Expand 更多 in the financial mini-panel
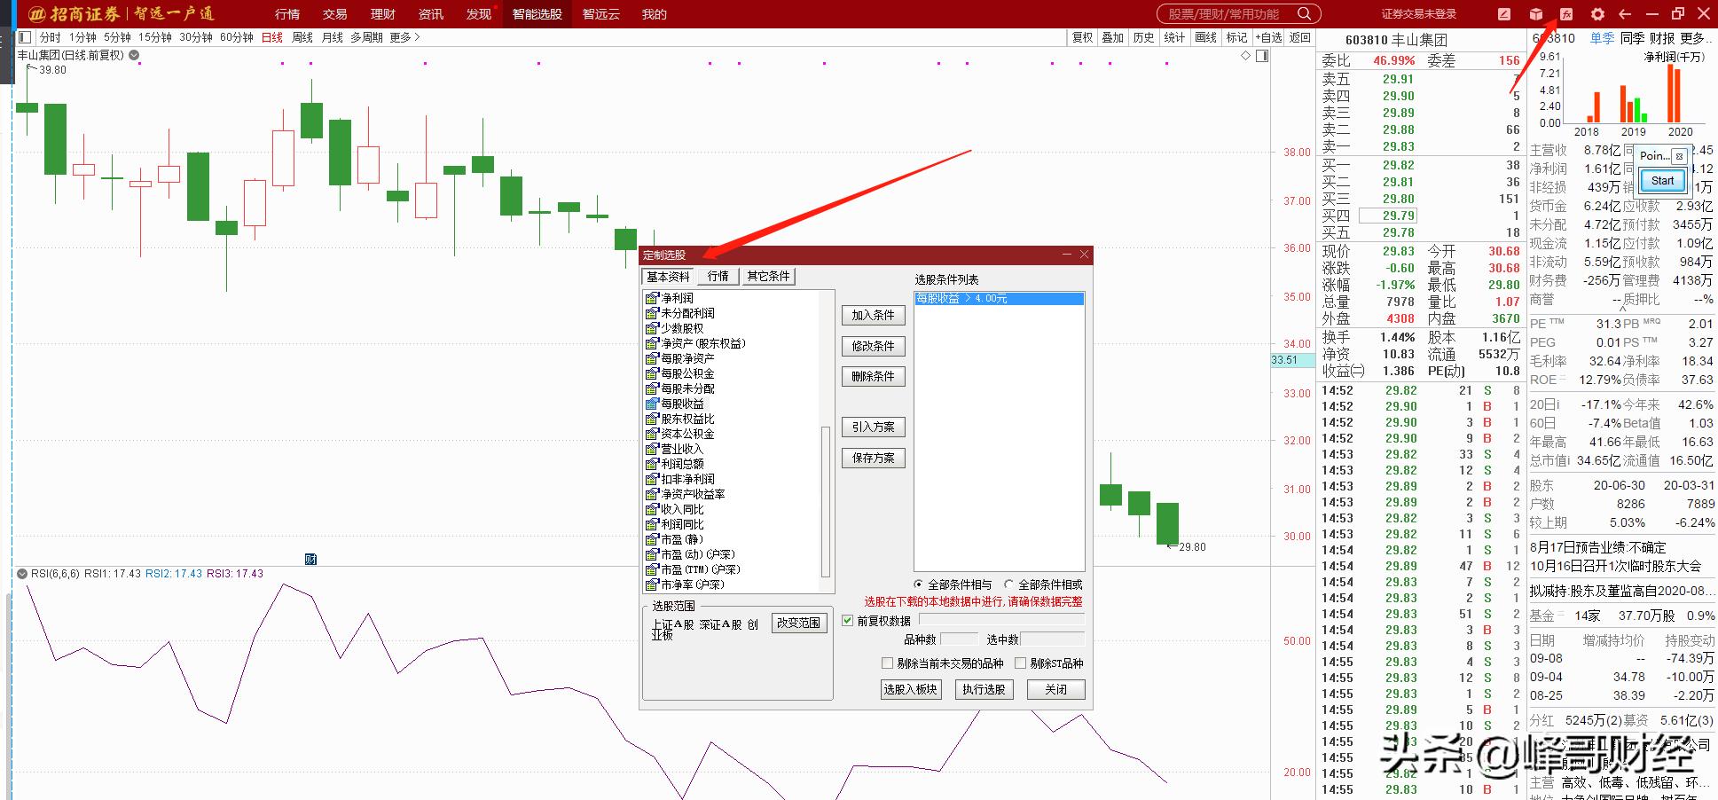This screenshot has height=800, width=1718. pyautogui.click(x=1696, y=38)
